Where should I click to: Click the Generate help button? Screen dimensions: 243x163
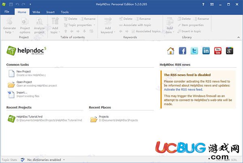[9, 25]
